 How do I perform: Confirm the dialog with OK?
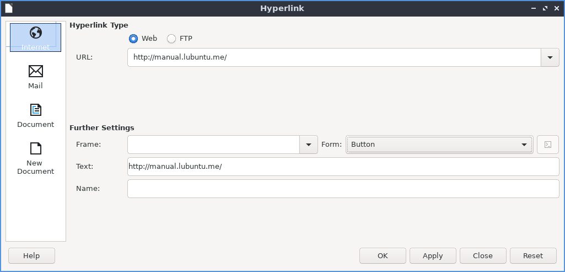[383, 255]
